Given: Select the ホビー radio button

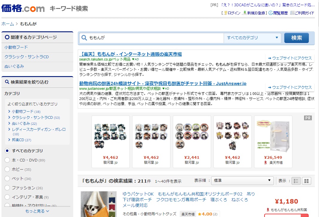Looking at the screenshot, I should [7, 169].
